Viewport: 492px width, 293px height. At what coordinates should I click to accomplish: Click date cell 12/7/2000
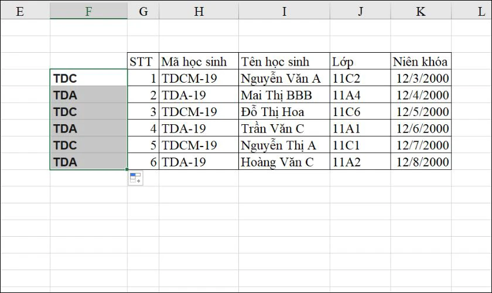(421, 145)
